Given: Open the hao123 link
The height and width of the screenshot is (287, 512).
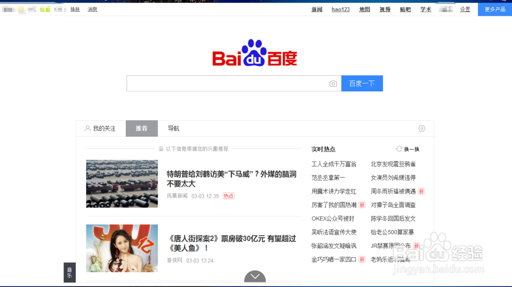Looking at the screenshot, I should (x=340, y=9).
